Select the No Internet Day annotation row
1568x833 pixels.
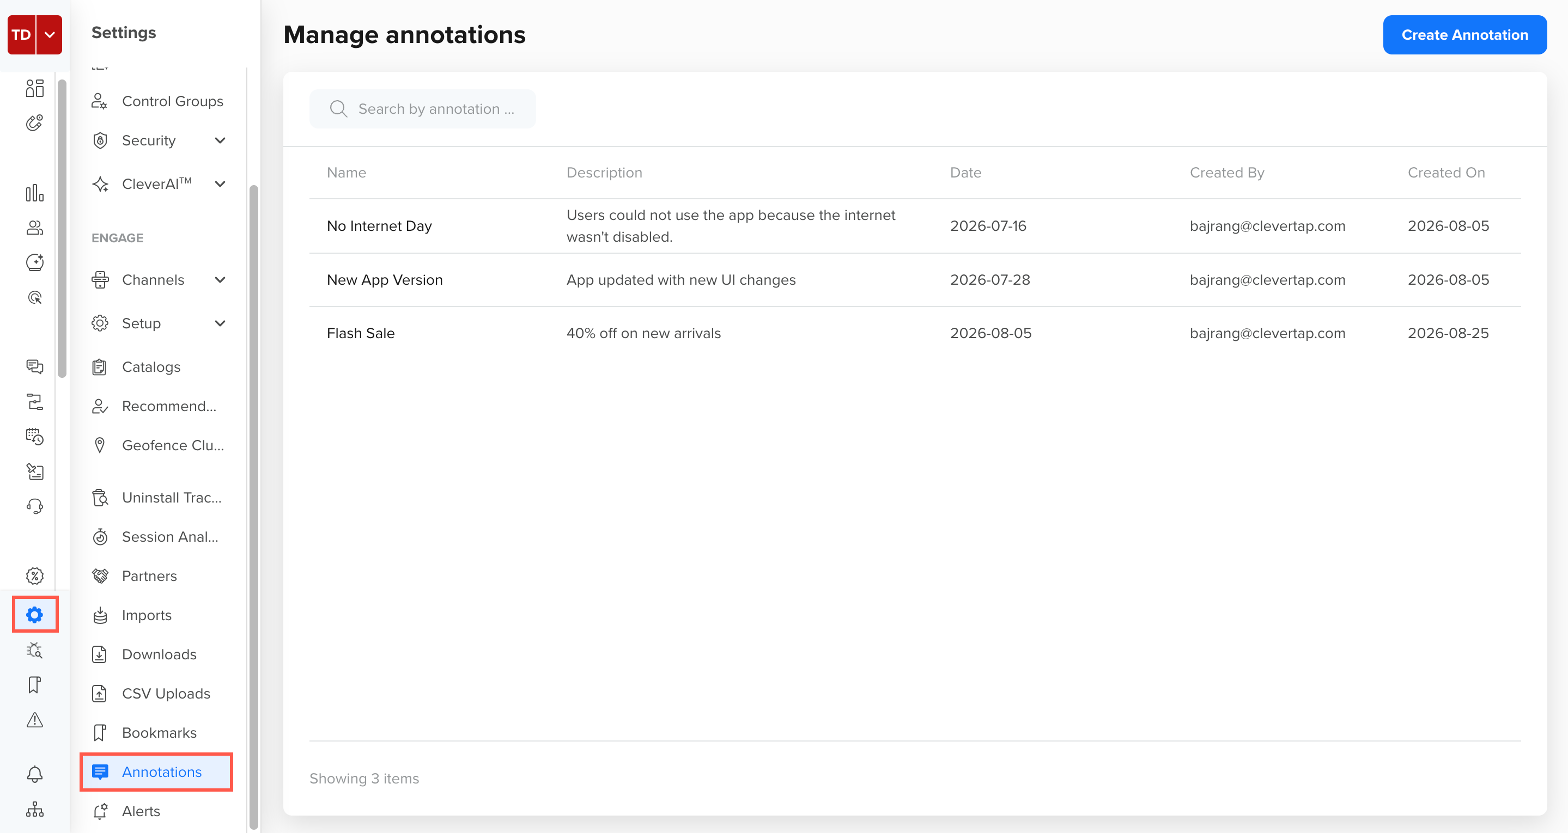click(x=915, y=226)
